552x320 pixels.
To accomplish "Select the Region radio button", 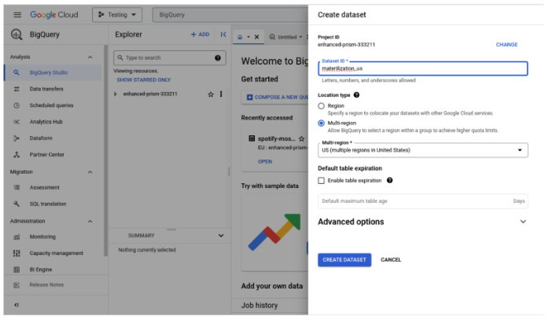I will (321, 106).
